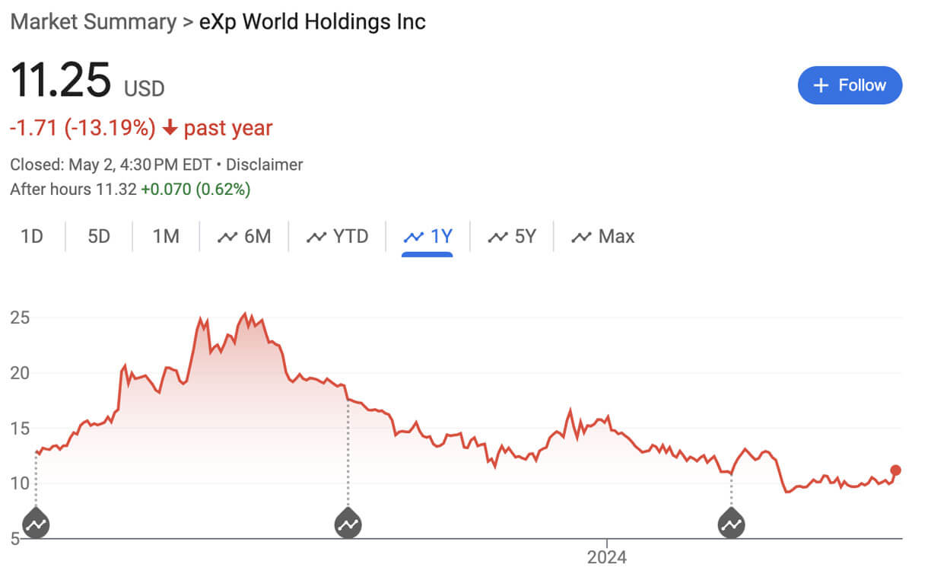Navigate back via Market Summary breadcrumb
Image resolution: width=931 pixels, height=574 pixels.
91,22
